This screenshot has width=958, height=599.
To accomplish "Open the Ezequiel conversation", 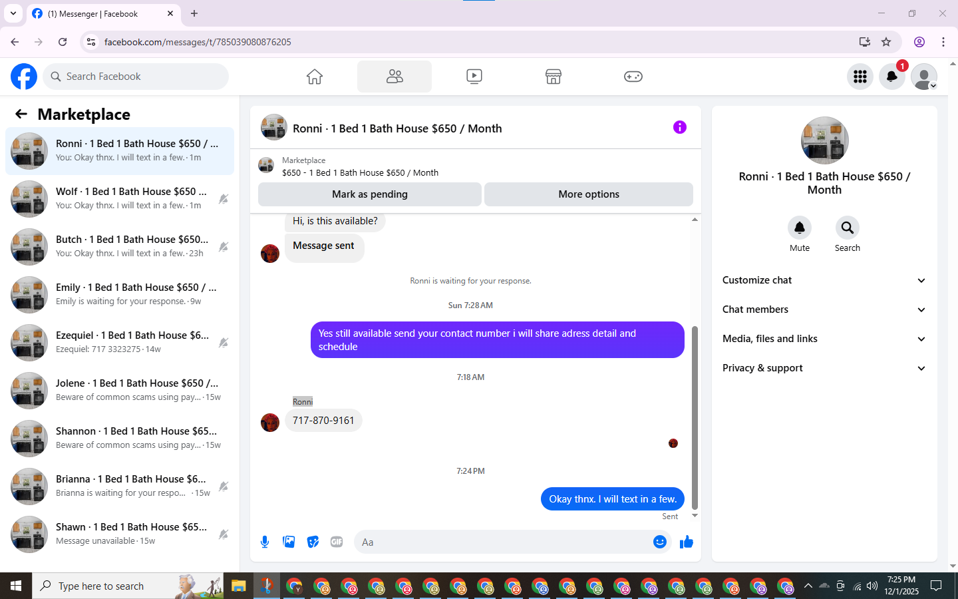I will pyautogui.click(x=120, y=343).
